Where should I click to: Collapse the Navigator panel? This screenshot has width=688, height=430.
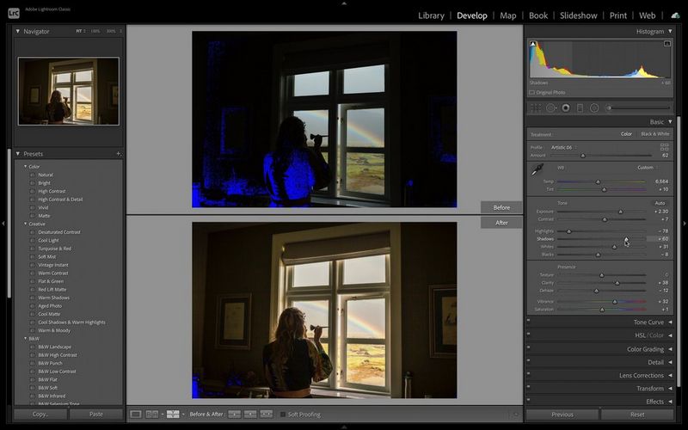tap(18, 31)
